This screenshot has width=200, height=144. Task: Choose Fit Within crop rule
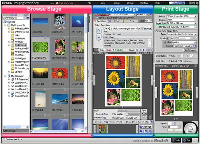pyautogui.click(x=113, y=114)
